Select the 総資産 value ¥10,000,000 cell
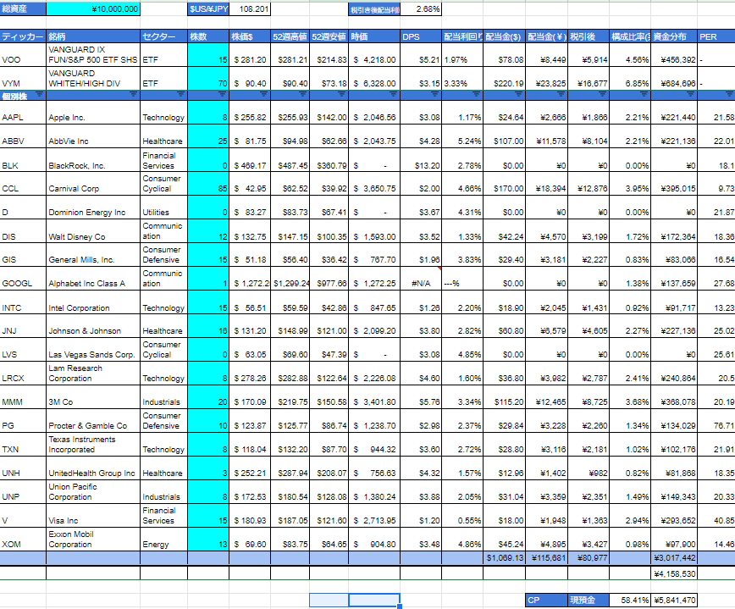Screen dimensions: 735x609 (93, 9)
